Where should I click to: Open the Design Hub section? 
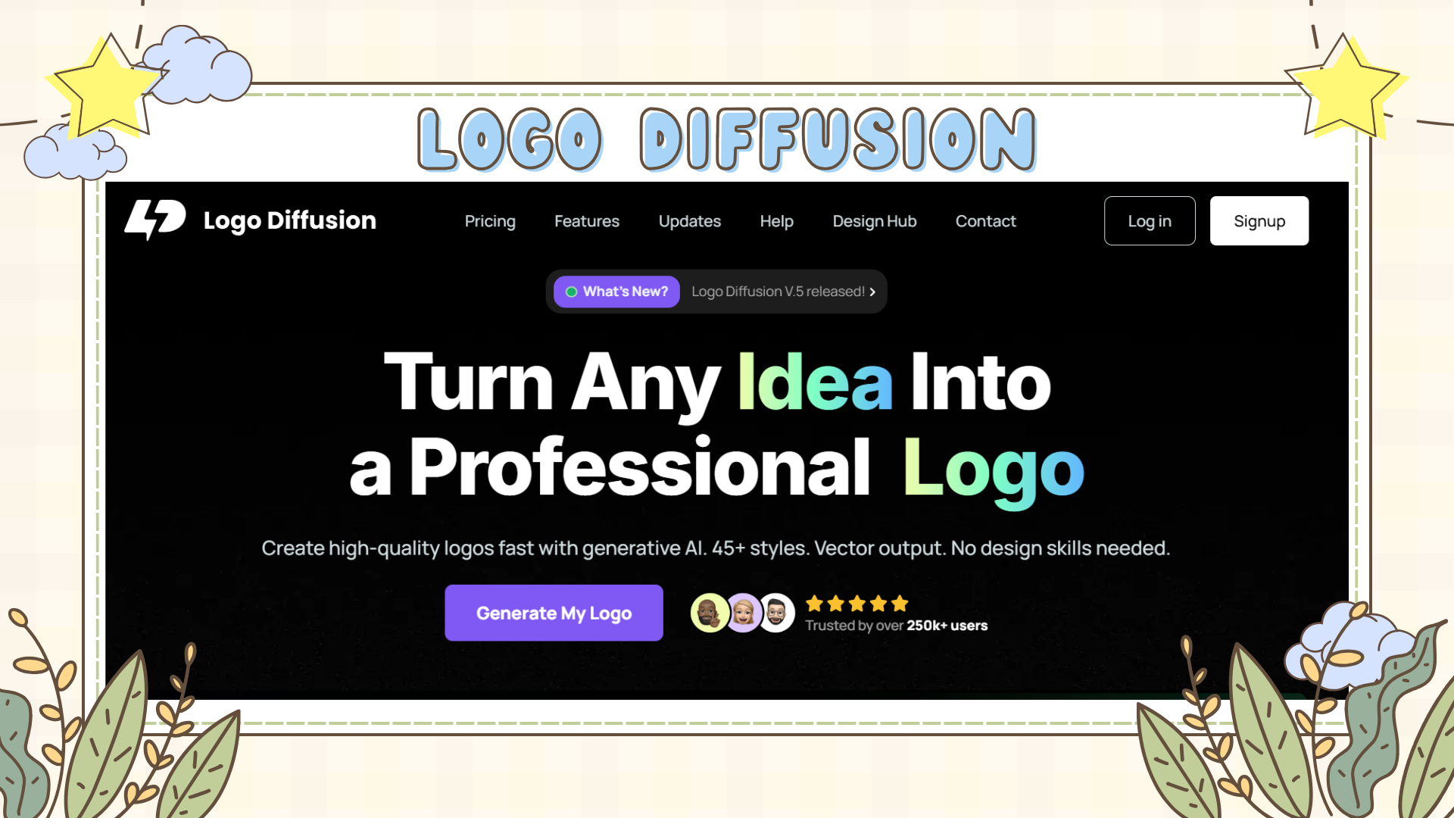coord(874,221)
